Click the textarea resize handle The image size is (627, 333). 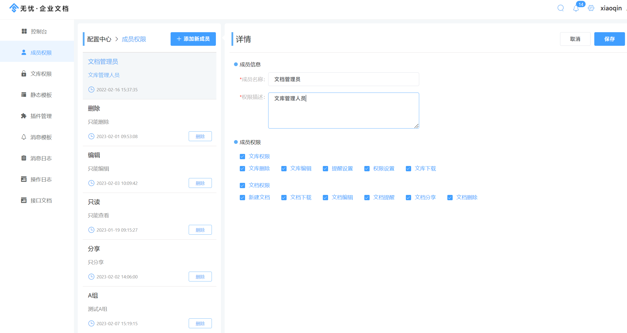coord(416,126)
